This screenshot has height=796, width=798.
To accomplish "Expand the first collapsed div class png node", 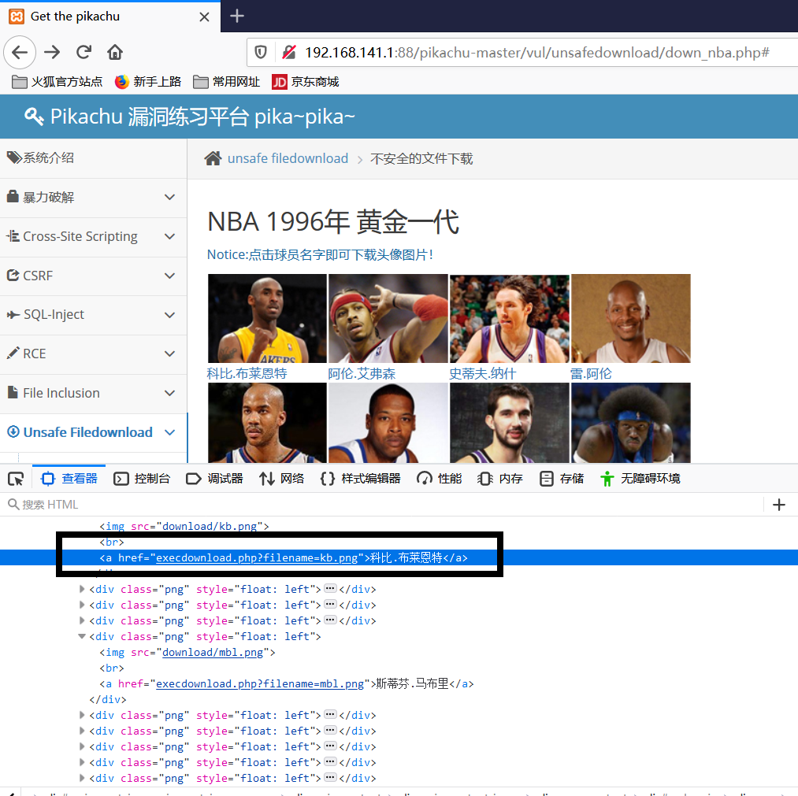I will (x=82, y=589).
